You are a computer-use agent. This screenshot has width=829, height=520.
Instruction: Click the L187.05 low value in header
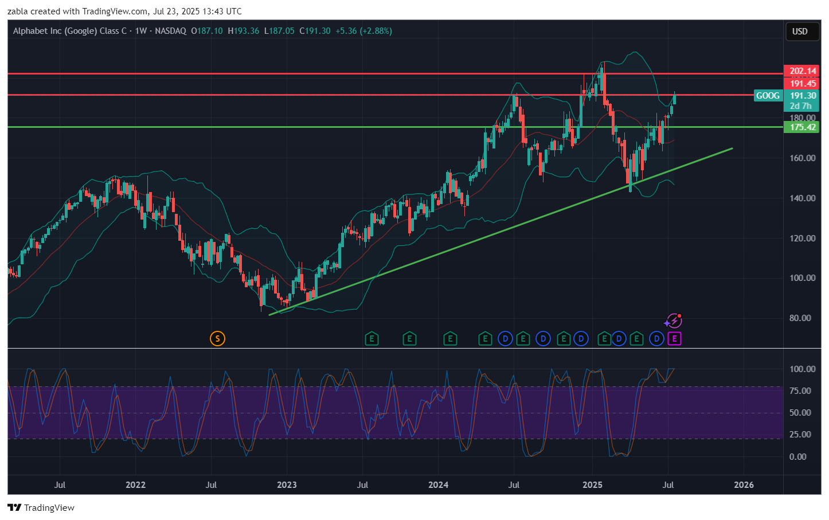click(279, 31)
